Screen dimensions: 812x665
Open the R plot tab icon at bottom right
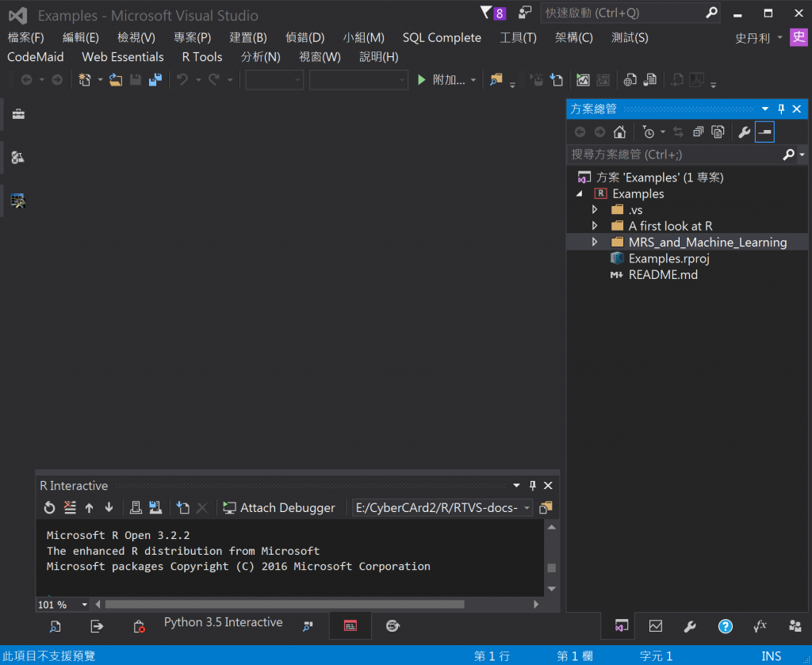[656, 626]
